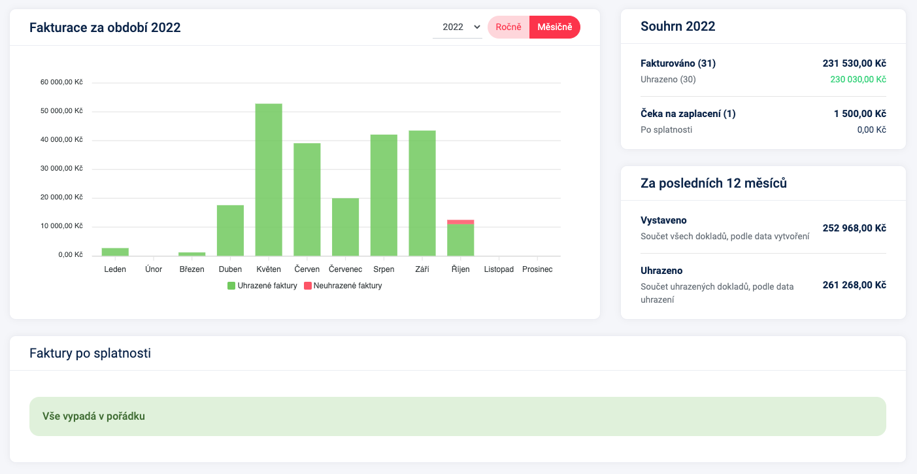Viewport: 917px width, 474px height.
Task: Click the Po splatnosti label in summary
Action: pos(667,130)
